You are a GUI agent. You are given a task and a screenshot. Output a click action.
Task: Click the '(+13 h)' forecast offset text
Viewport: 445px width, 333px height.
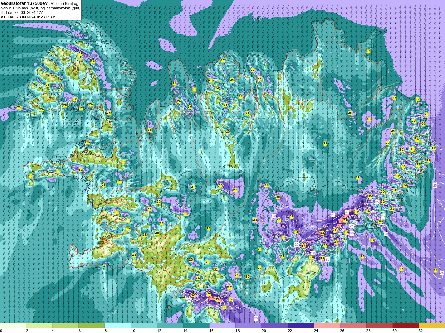pos(51,17)
